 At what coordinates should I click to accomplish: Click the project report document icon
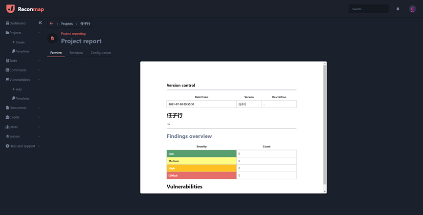click(52, 38)
